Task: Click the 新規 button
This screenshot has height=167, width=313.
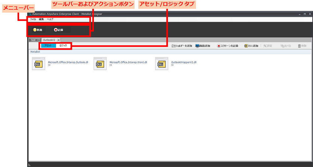Action: [38, 30]
